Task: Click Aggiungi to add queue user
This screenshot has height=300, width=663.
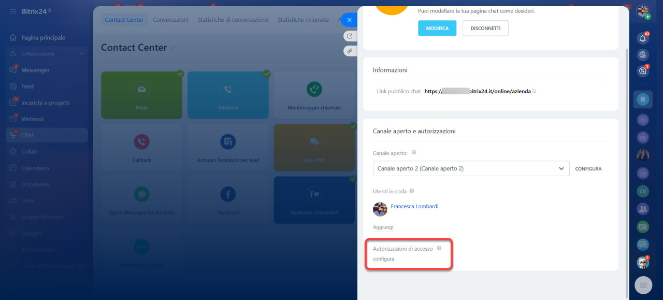Action: 383,227
